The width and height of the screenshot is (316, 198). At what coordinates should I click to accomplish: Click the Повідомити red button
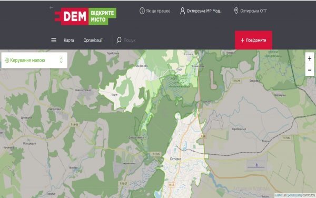point(253,40)
